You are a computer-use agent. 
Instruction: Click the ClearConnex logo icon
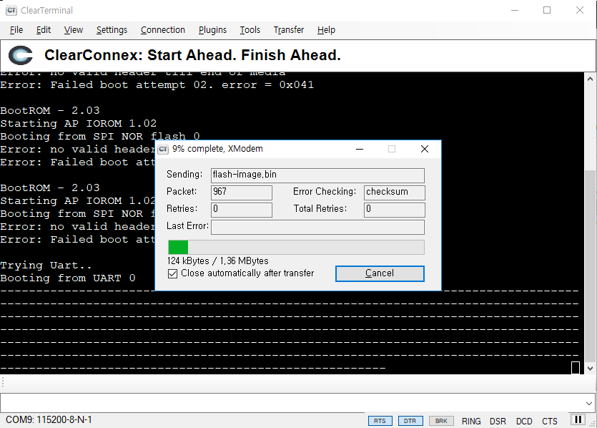click(21, 55)
